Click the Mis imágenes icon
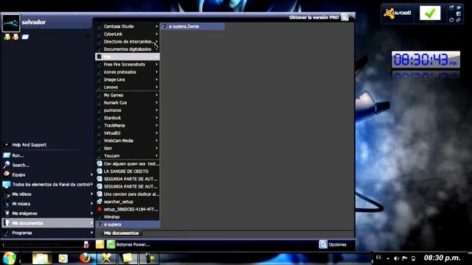Viewport: 472px width, 265px height. [7, 213]
